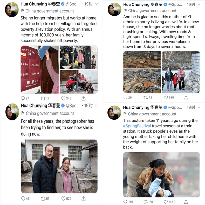Open Hua Chunying profile from train station tweet
Image resolution: width=205 pixels, height=205 pixels.
(x=143, y=107)
